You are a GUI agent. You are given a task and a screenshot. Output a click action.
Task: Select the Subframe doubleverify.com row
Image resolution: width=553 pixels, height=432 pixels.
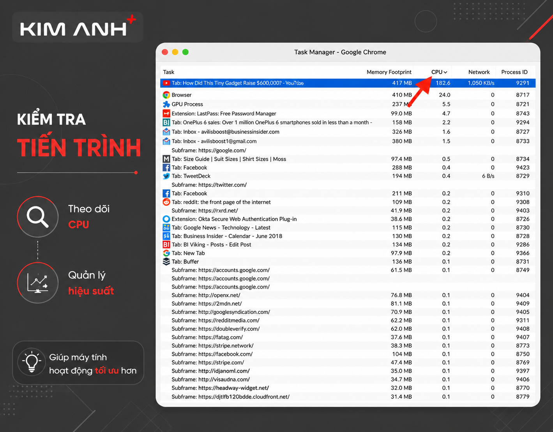(x=348, y=329)
